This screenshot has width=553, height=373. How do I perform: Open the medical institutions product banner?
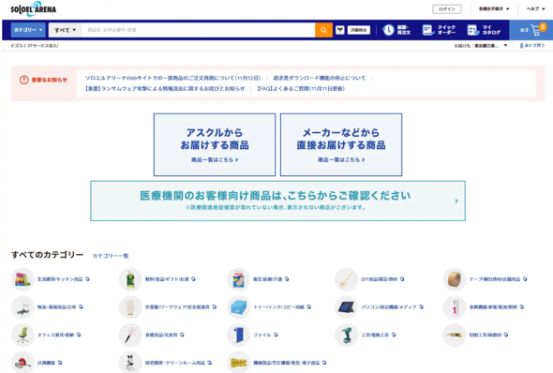[x=278, y=201]
